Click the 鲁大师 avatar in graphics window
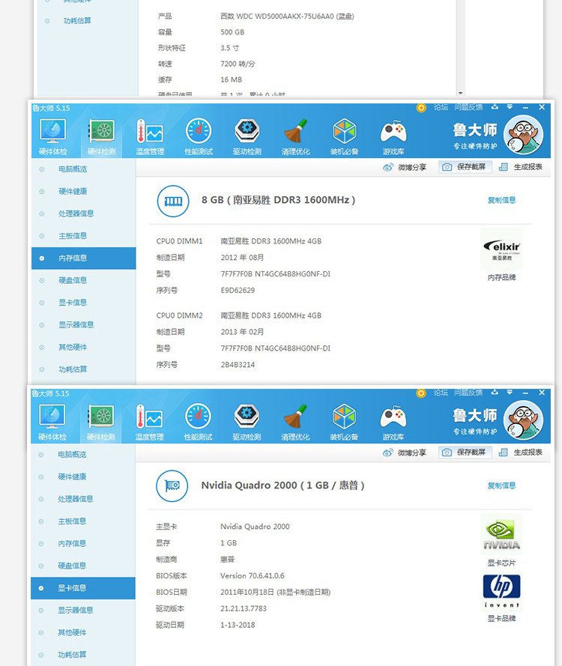This screenshot has height=666, width=562. click(x=523, y=420)
